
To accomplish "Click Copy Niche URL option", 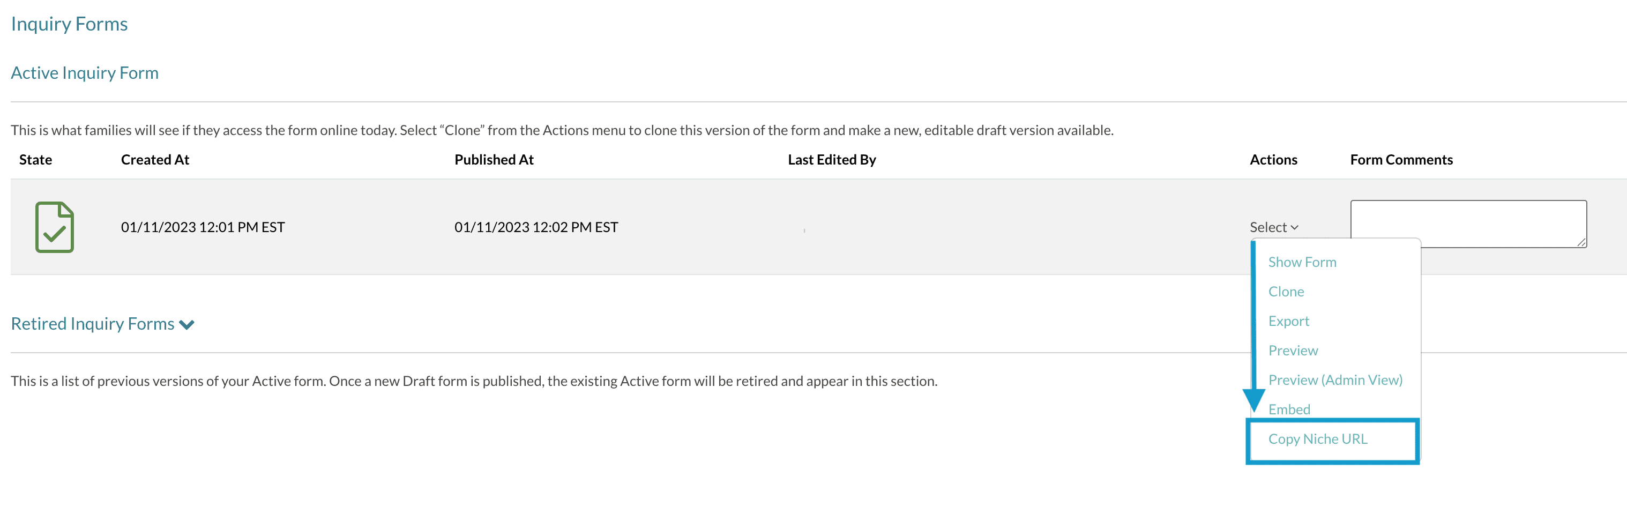I will pyautogui.click(x=1317, y=439).
